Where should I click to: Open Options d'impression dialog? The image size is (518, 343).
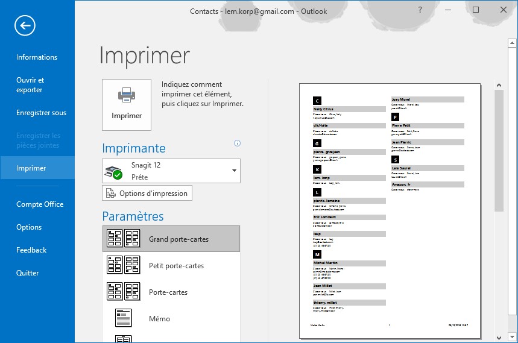pos(147,194)
